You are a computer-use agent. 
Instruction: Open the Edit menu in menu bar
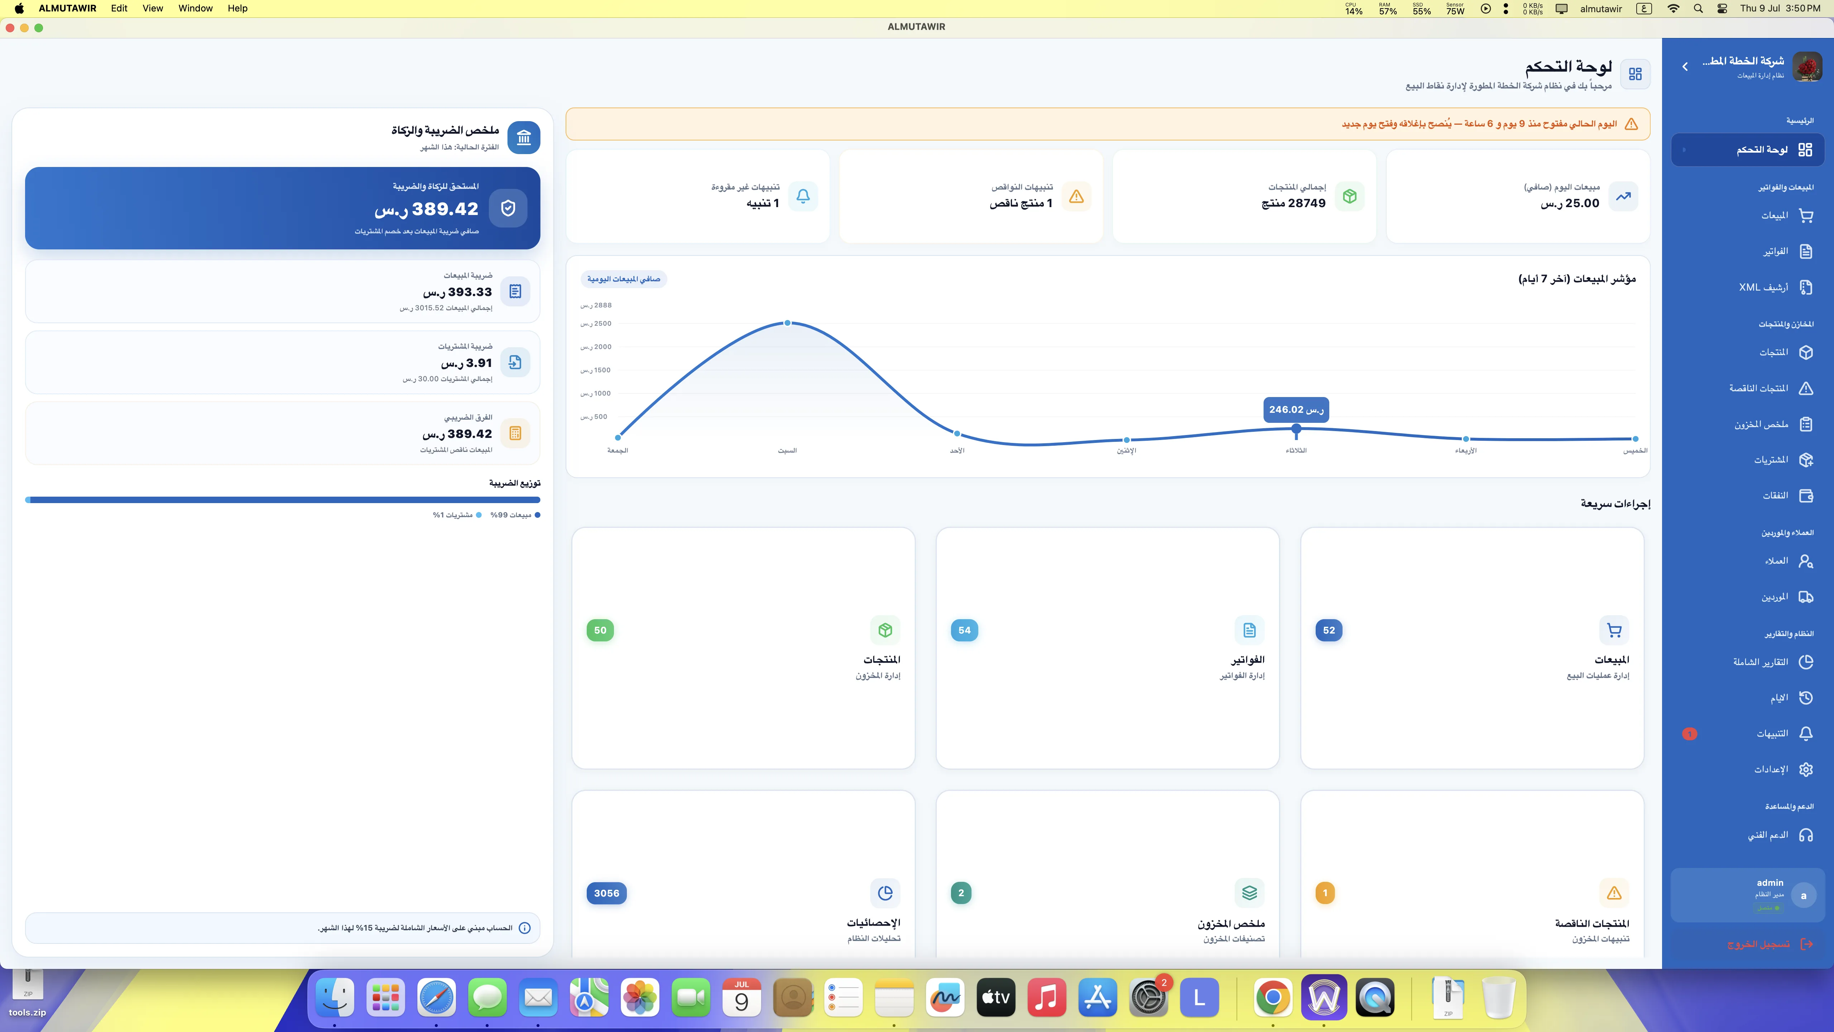(119, 9)
